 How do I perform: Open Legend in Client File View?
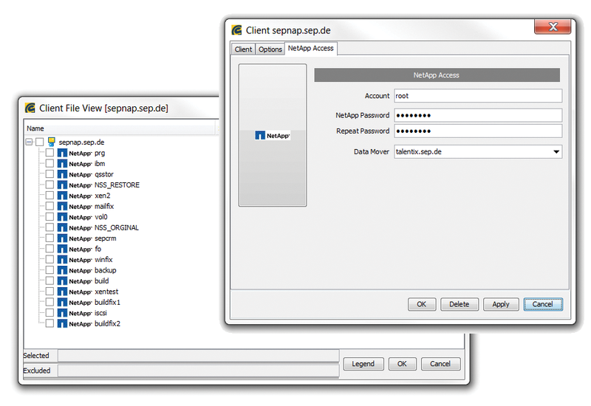[x=363, y=364]
